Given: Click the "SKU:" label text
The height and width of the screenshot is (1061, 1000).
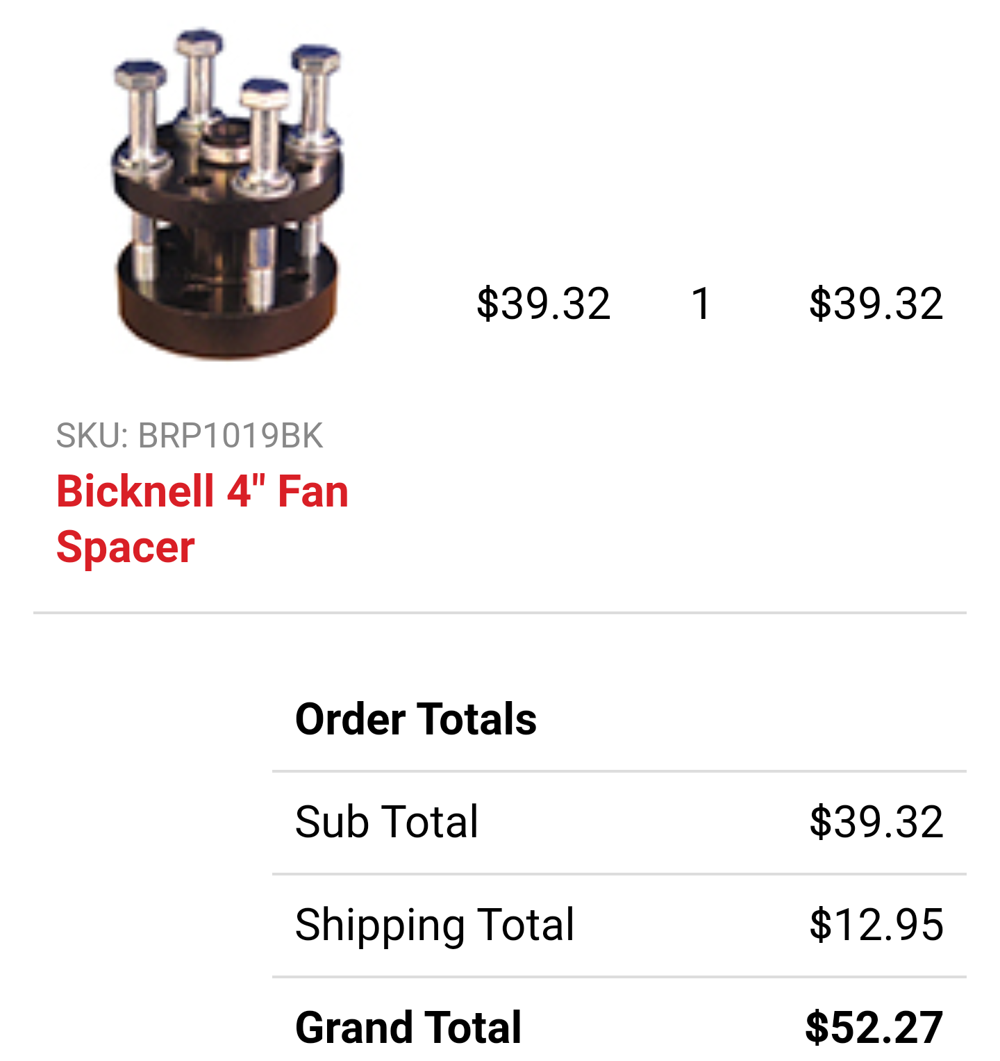Looking at the screenshot, I should pos(92,436).
